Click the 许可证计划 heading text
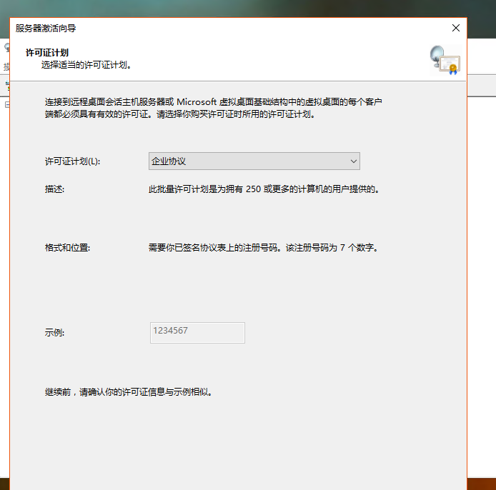 coord(47,52)
